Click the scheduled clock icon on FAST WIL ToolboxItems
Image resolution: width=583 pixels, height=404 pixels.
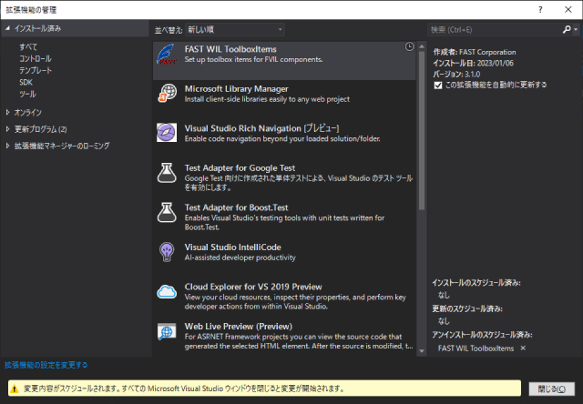[x=409, y=46]
